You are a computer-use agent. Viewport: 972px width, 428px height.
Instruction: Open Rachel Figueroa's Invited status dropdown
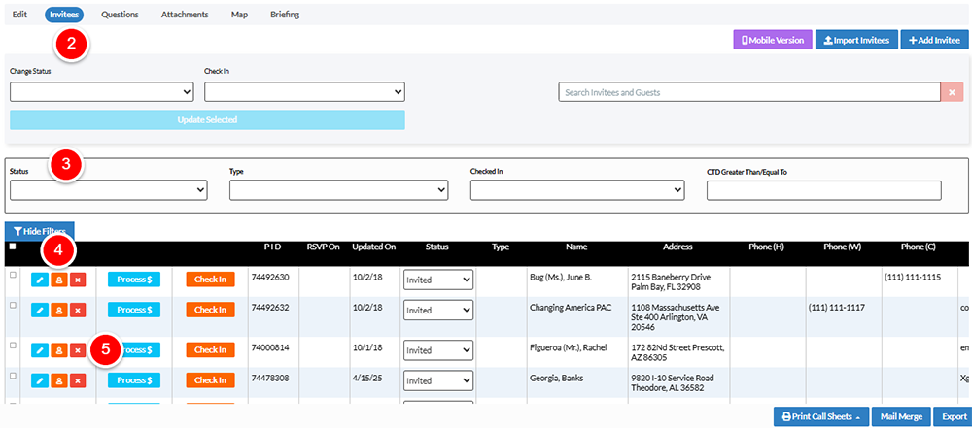point(438,350)
